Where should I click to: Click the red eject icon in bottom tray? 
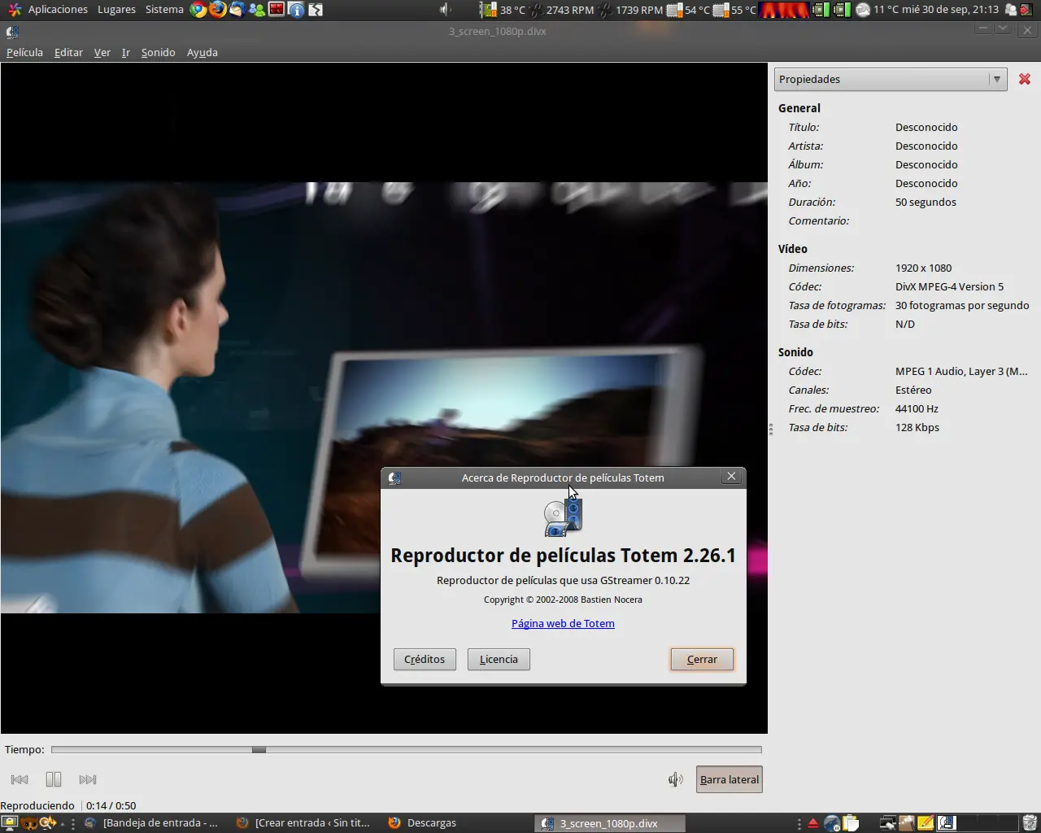click(x=812, y=823)
